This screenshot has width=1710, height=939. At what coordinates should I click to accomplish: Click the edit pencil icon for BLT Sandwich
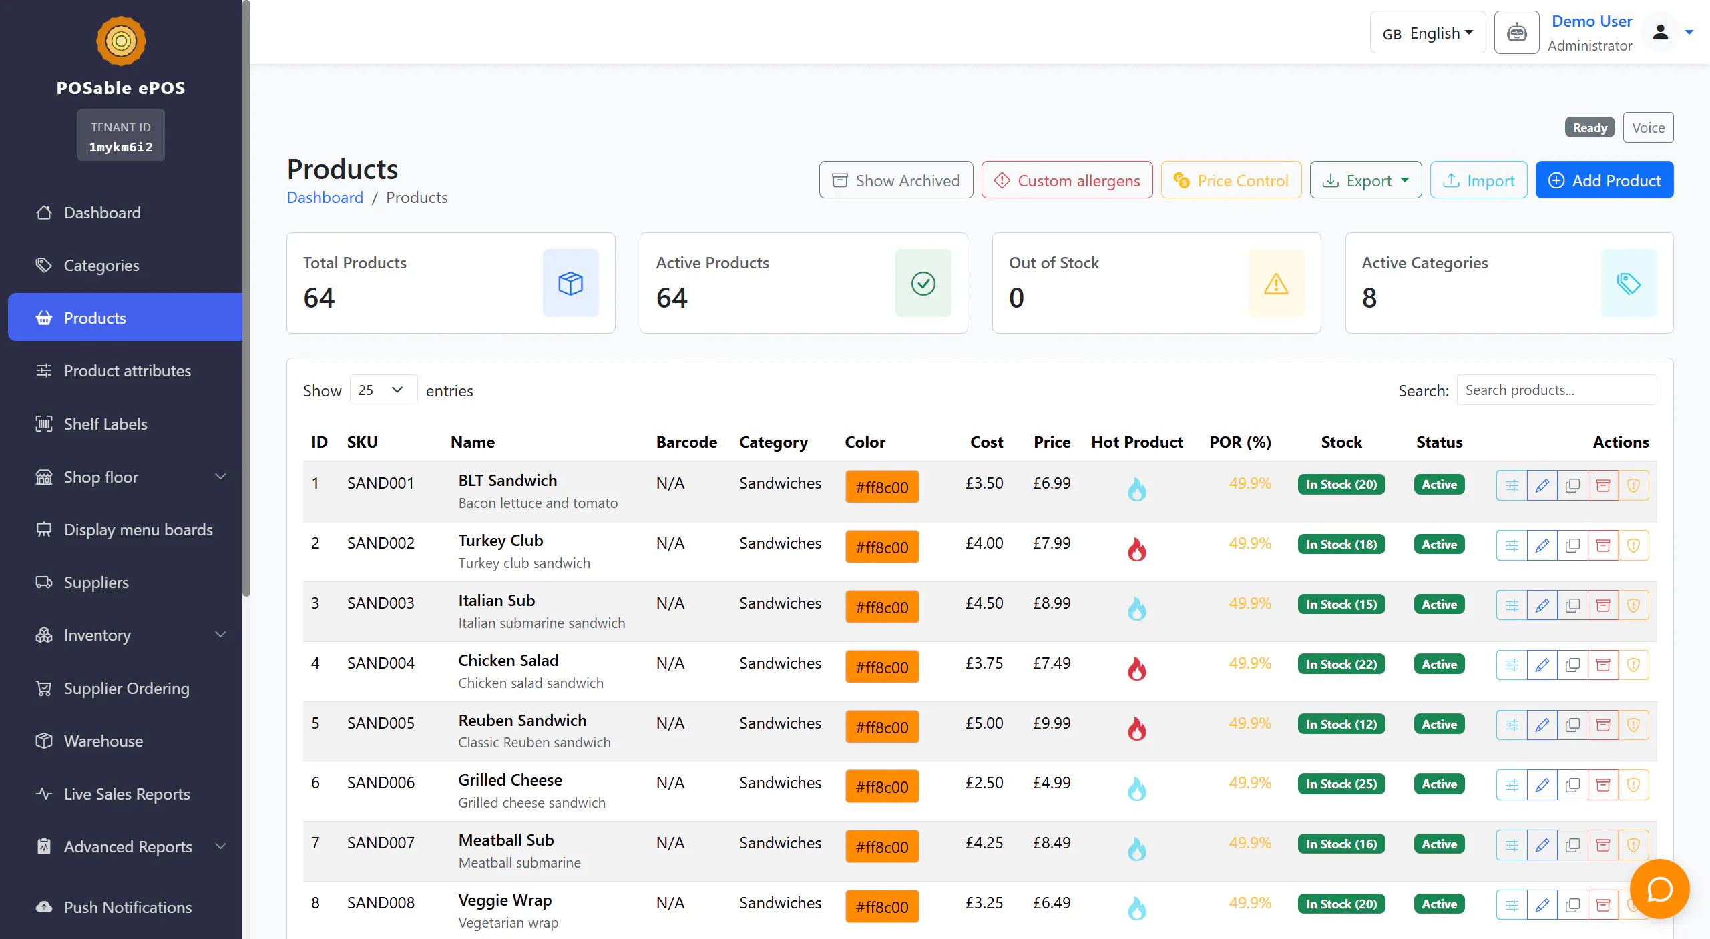1542,485
